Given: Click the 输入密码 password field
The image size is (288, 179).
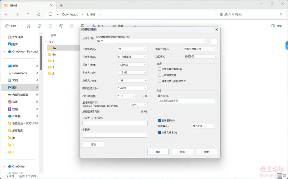Looking at the screenshot, I should tap(186, 101).
